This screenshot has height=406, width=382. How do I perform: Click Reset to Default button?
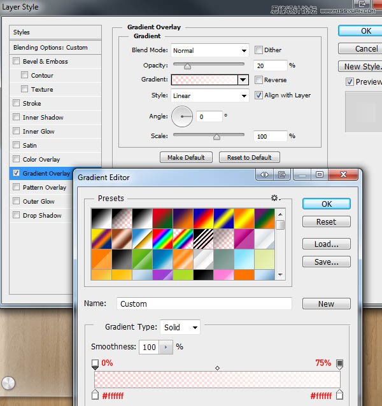click(x=250, y=157)
